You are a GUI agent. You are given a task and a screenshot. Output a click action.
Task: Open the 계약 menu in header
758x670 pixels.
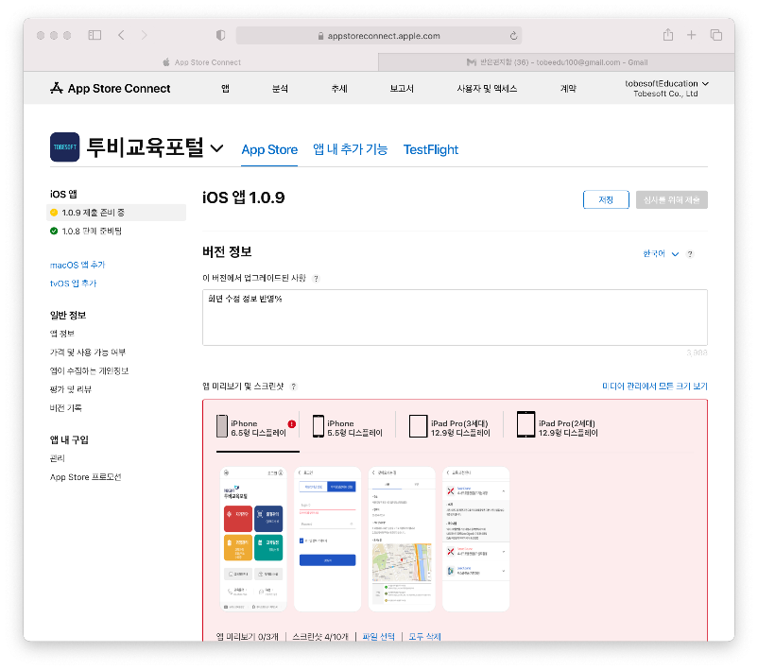[568, 89]
